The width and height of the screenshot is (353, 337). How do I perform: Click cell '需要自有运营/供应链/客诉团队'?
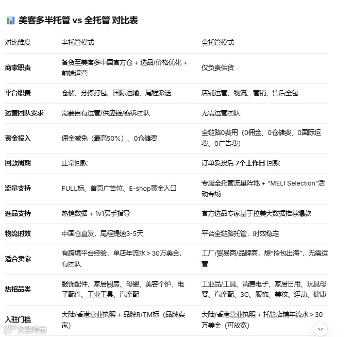coord(106,113)
